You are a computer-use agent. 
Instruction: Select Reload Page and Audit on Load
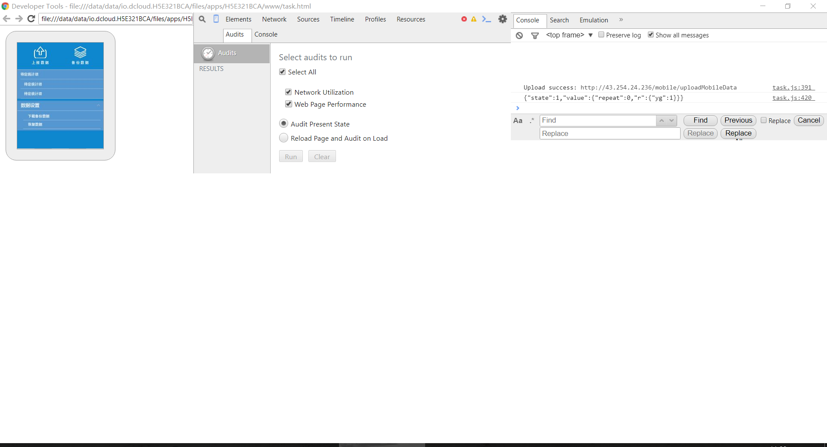(x=283, y=138)
